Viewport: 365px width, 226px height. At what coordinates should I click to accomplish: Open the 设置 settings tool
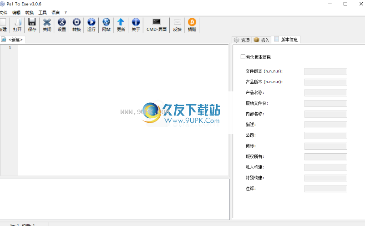tap(62, 25)
